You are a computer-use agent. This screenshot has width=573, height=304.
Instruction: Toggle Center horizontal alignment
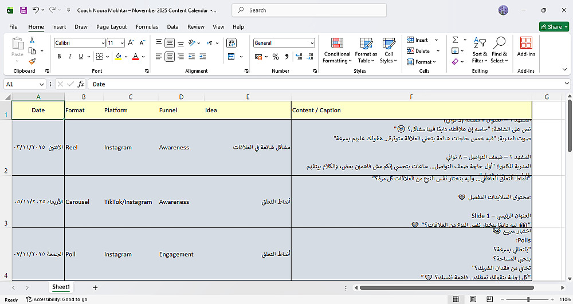170,56
